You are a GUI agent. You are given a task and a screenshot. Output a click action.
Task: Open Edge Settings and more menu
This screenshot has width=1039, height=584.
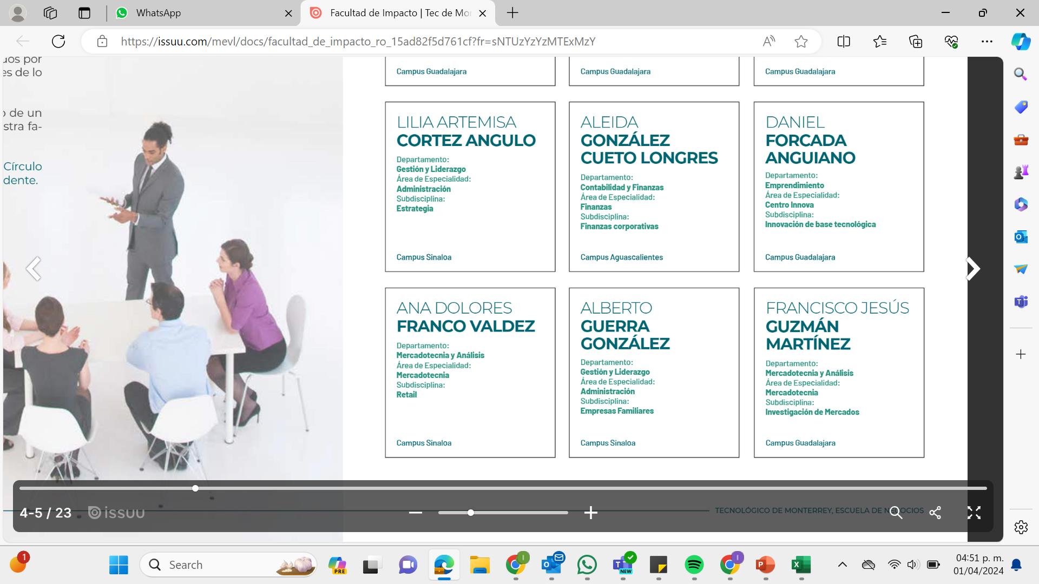coord(987,42)
